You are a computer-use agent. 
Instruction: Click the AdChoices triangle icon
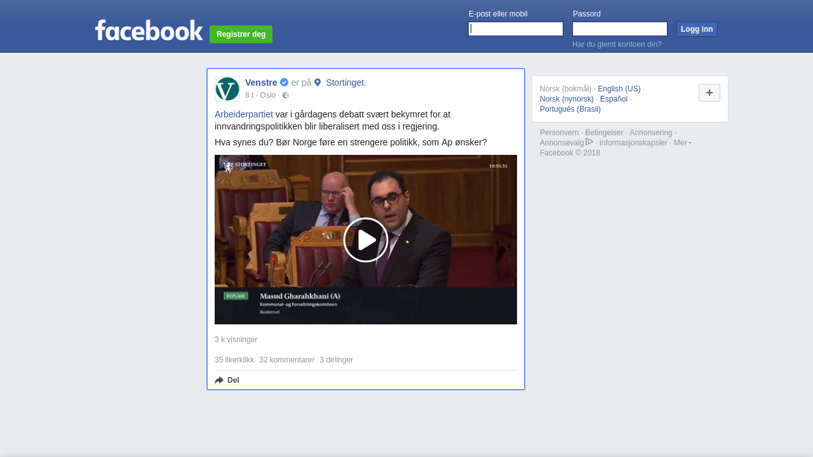tap(589, 142)
